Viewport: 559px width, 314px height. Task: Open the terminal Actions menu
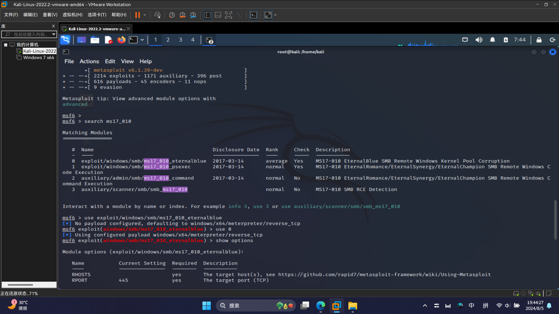(89, 61)
